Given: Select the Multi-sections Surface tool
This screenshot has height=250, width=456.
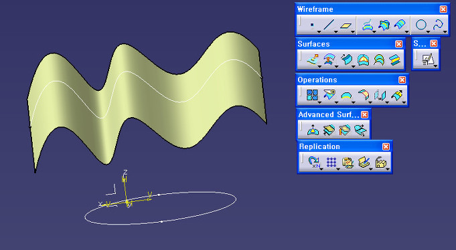Looking at the screenshot, I should 379,59.
